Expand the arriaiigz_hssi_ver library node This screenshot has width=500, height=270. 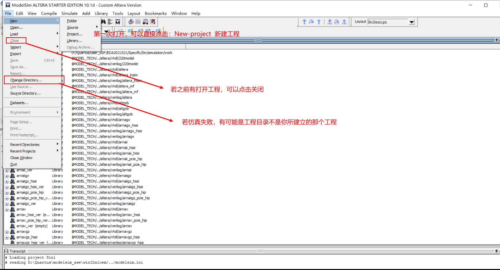click(7, 187)
